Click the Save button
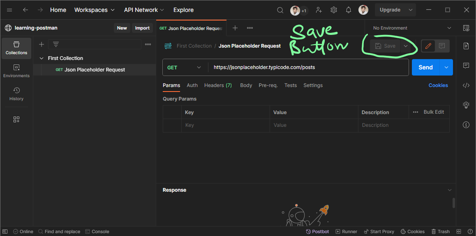The height and width of the screenshot is (236, 476). point(385,46)
